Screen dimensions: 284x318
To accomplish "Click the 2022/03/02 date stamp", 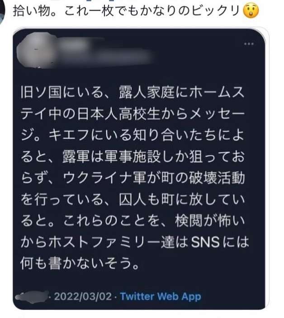I will 83,296.
